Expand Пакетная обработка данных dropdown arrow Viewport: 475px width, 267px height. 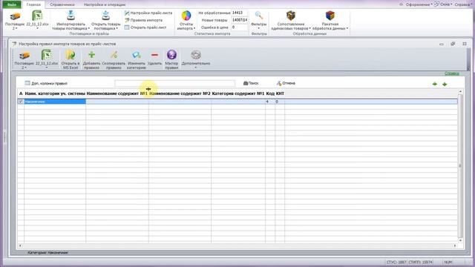point(347,28)
